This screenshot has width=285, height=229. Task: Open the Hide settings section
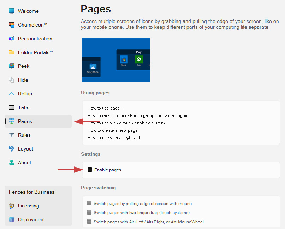[23, 80]
